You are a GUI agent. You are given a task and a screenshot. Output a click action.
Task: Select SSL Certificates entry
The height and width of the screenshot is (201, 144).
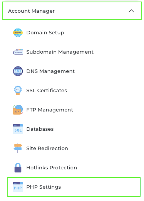tap(47, 91)
